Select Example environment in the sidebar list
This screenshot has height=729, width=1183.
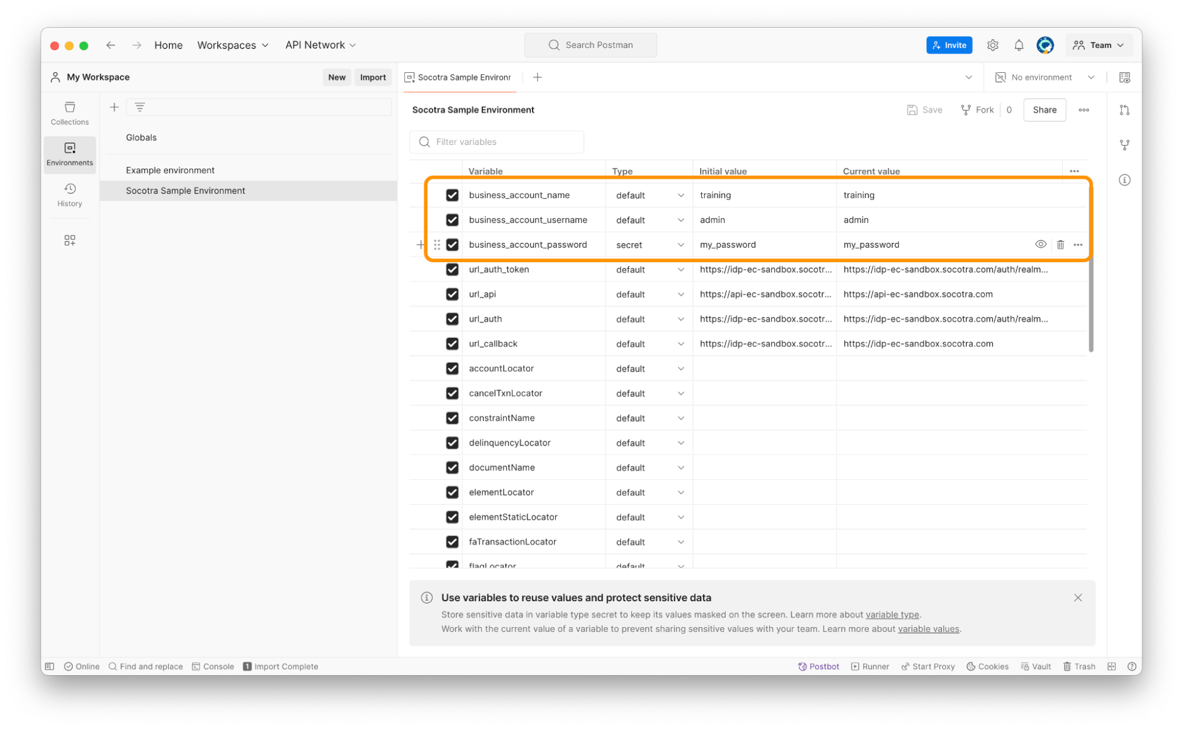170,170
